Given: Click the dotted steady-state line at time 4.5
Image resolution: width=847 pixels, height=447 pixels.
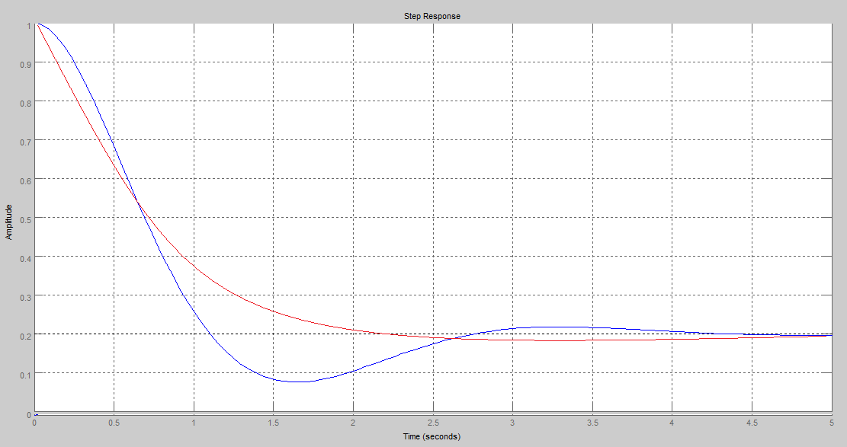Looking at the screenshot, I should pos(752,334).
